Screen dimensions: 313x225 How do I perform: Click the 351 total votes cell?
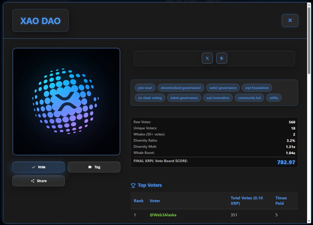[x=234, y=215]
